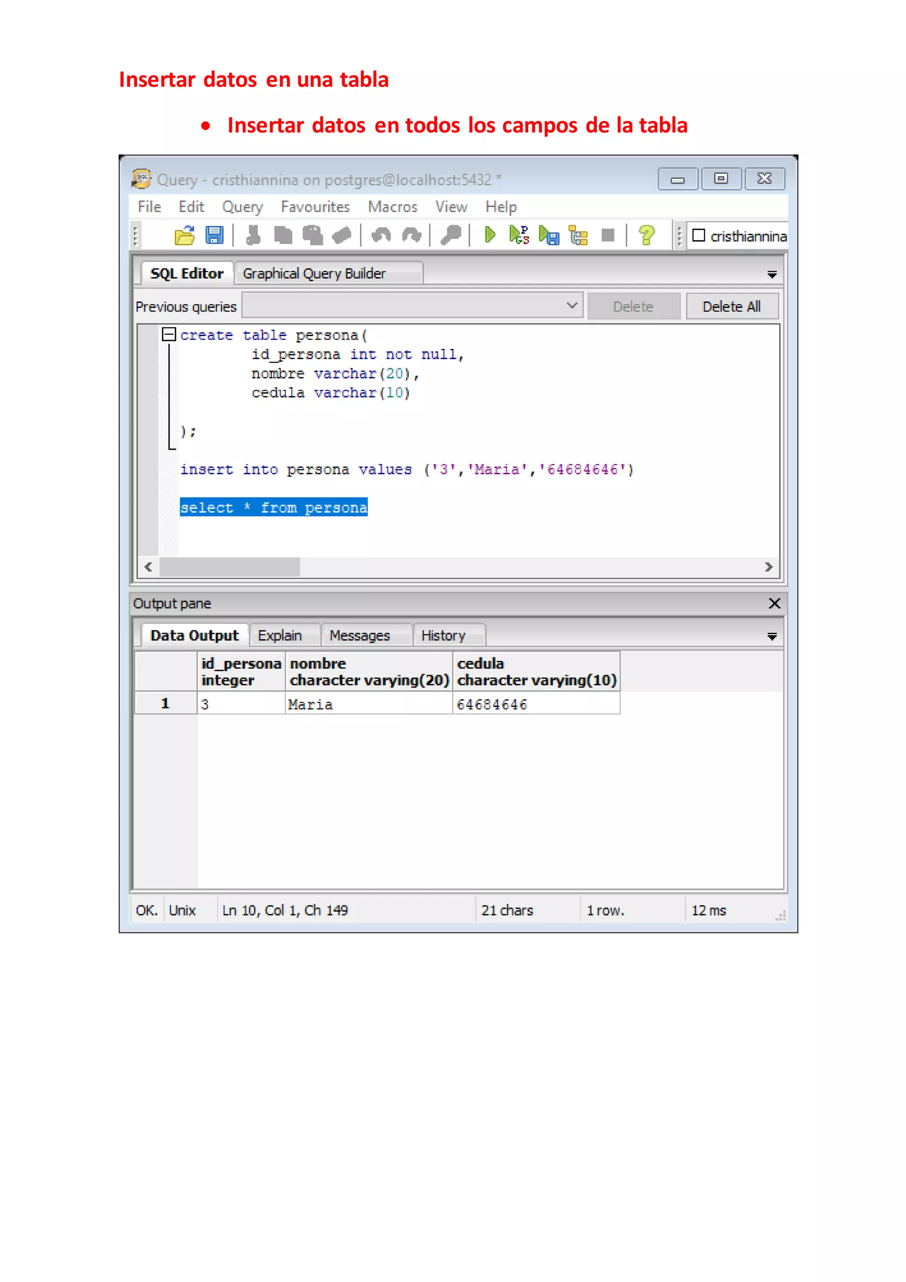Open the View menu
The width and height of the screenshot is (906, 1282).
(451, 207)
